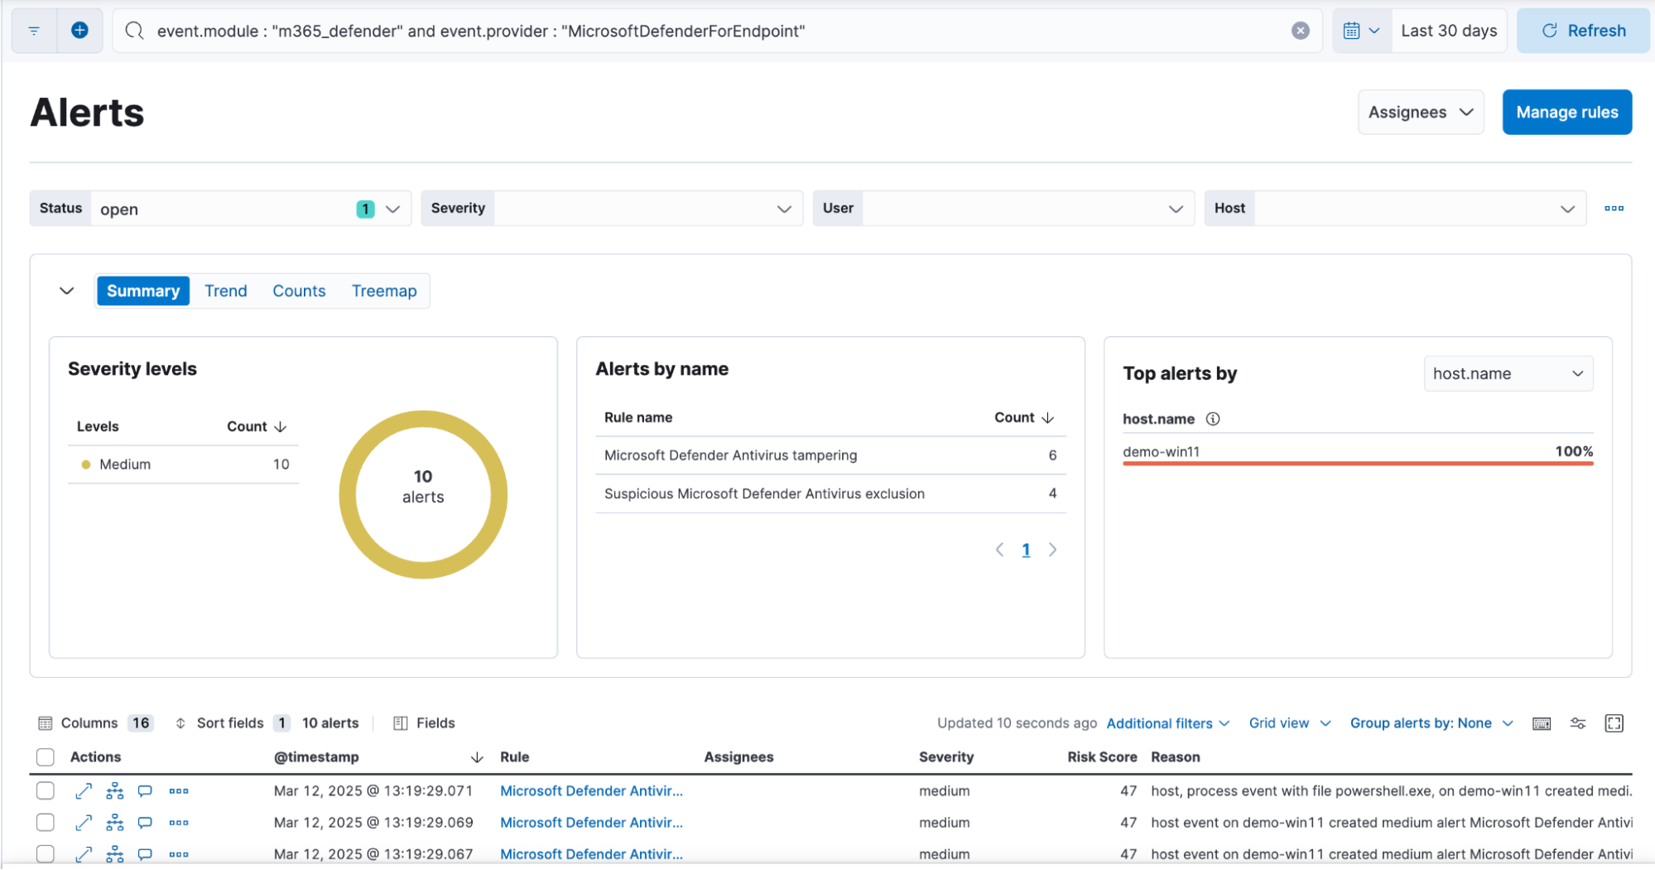The image size is (1655, 870).
Task: Select all alerts header checkbox
Action: point(46,757)
